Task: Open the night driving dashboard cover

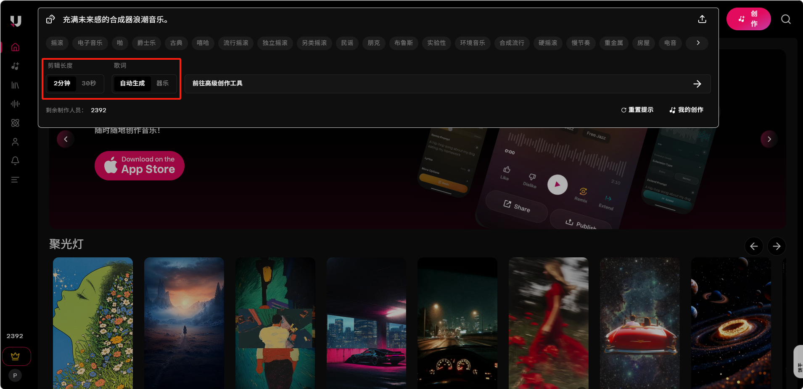Action: click(x=457, y=323)
